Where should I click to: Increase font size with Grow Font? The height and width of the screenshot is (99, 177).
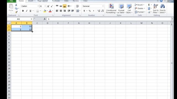click(48, 6)
